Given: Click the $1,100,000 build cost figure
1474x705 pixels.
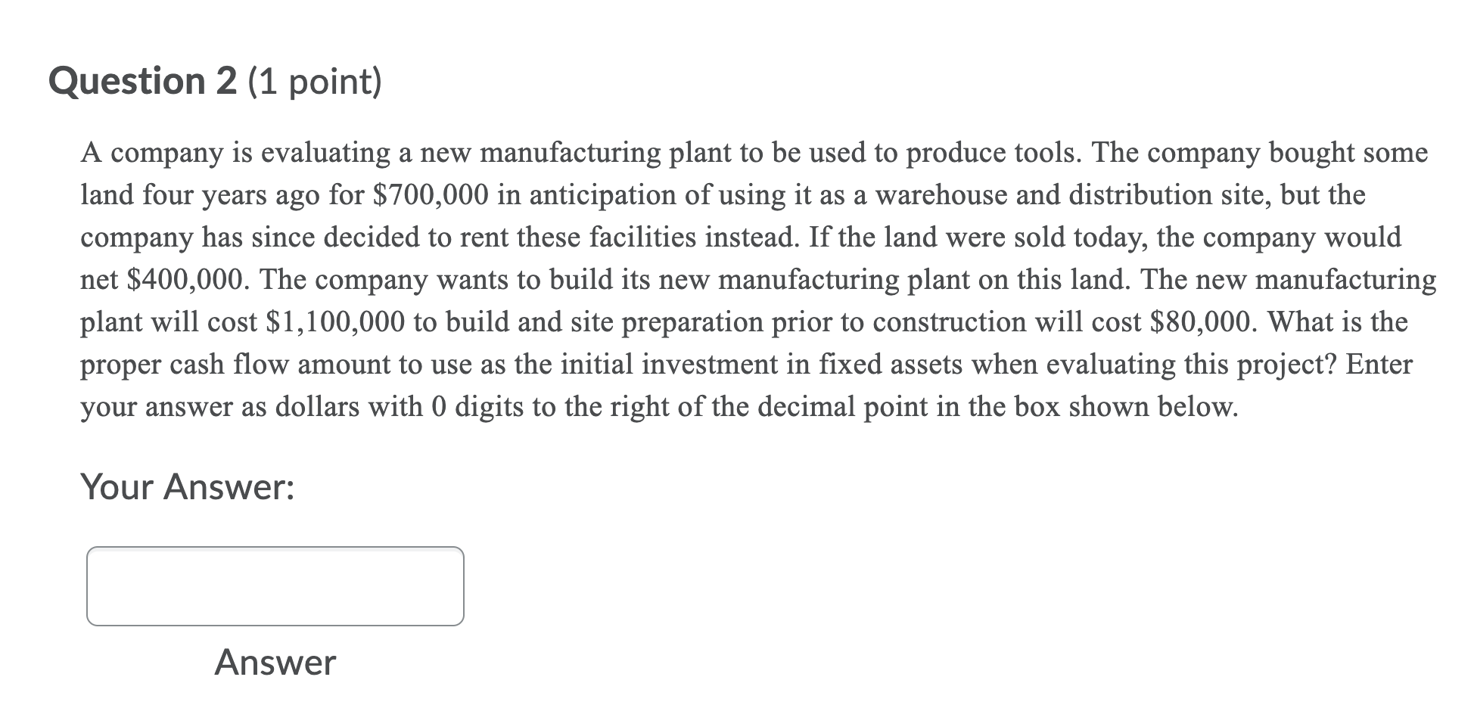Looking at the screenshot, I should [333, 321].
